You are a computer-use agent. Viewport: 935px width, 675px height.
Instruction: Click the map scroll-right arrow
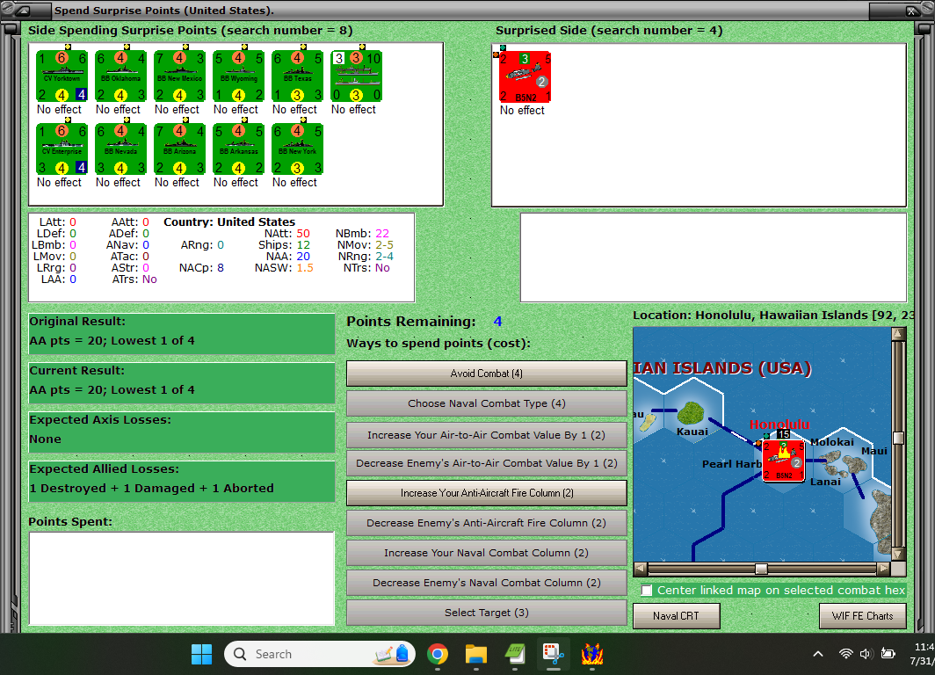(x=883, y=569)
